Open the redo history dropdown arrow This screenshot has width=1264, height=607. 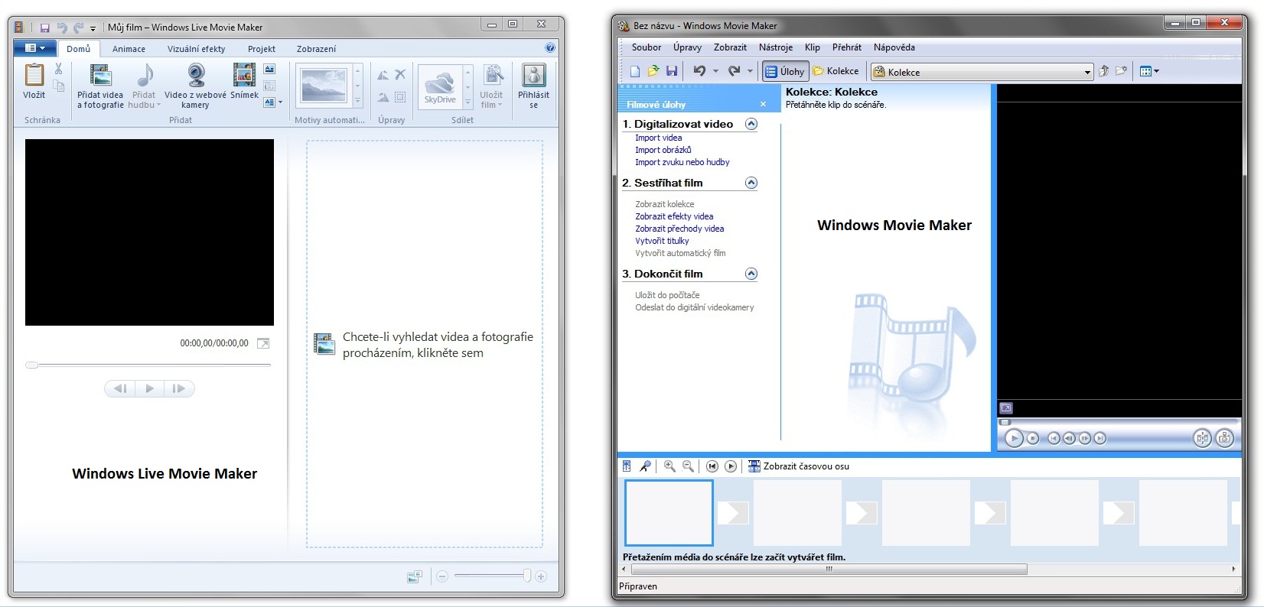point(750,71)
